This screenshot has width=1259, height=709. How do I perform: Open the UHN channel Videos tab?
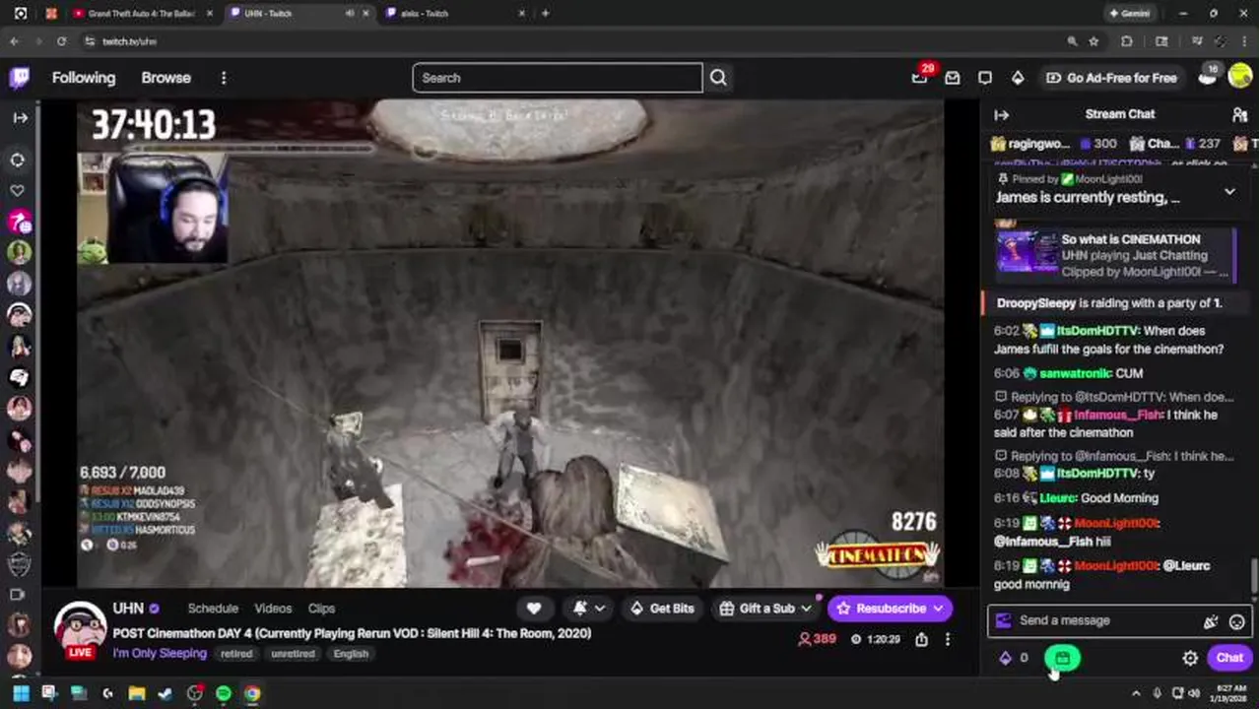click(x=273, y=609)
